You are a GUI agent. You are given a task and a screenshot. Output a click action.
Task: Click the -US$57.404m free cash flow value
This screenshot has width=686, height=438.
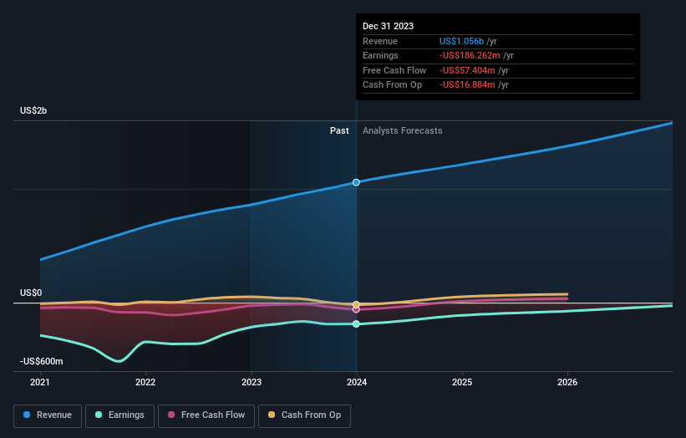[467, 70]
